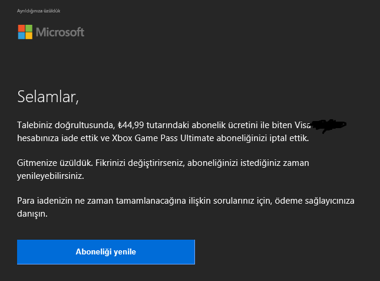Click the phrase Talebiniz doğrultusunda
This screenshot has height=281, width=380.
tap(66, 125)
